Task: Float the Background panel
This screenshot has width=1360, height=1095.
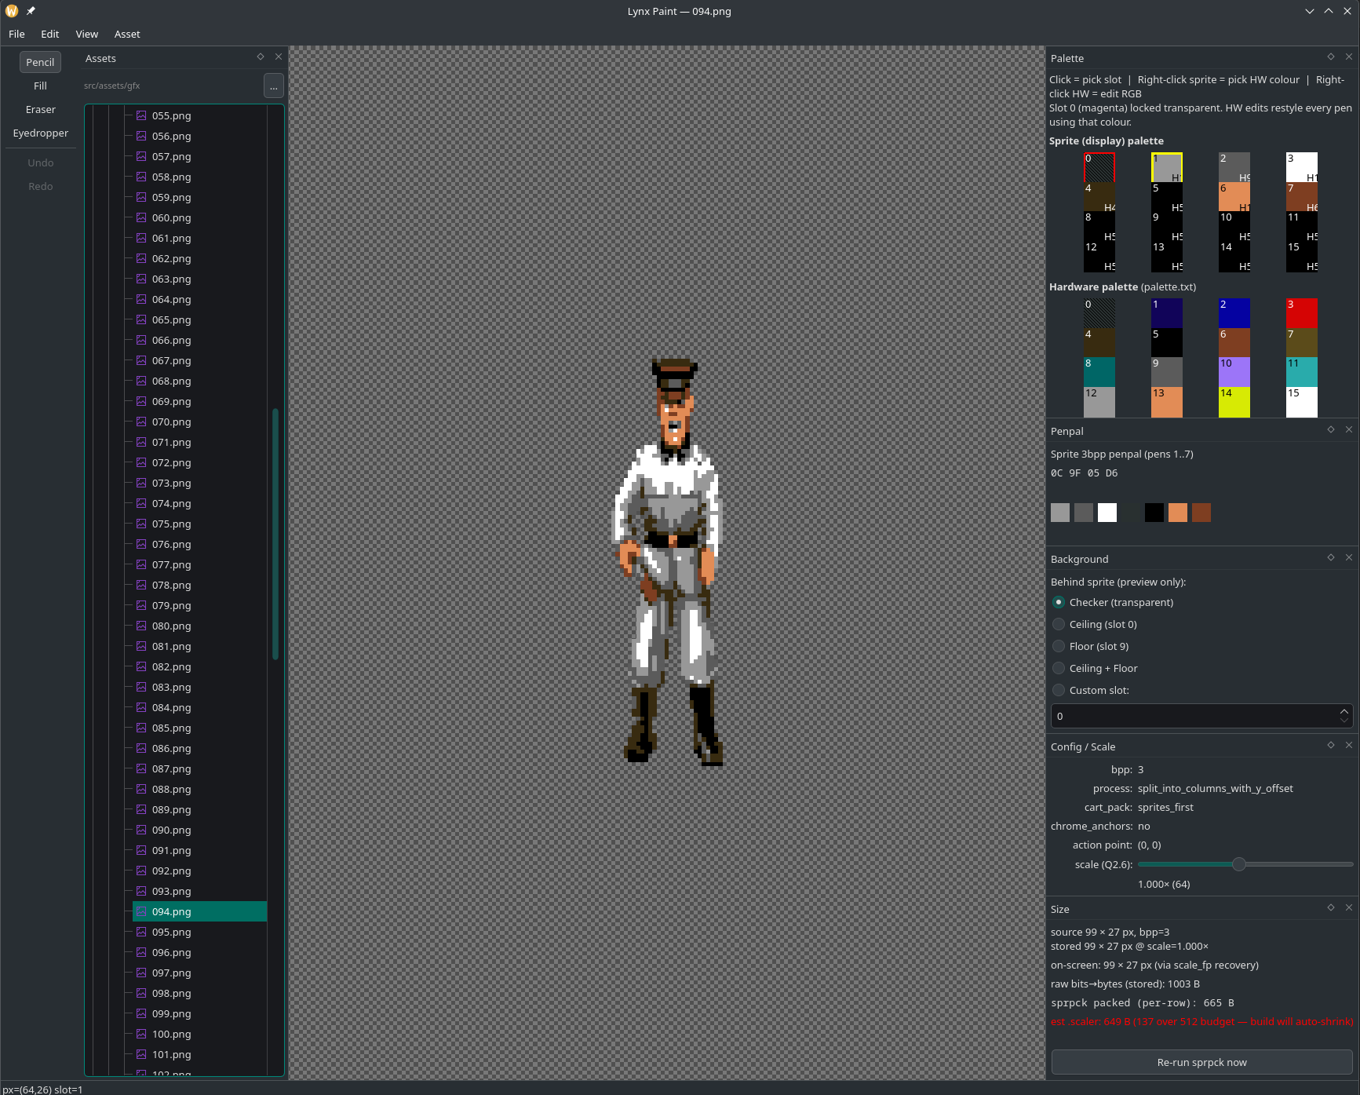Action: [1331, 557]
